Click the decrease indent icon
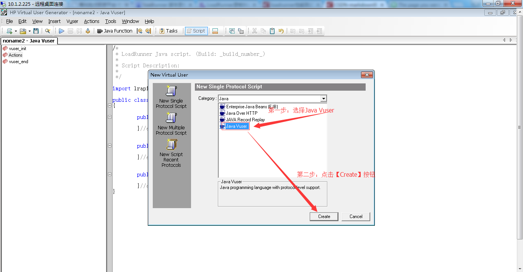Screen dimensions: 523x272 (319, 31)
